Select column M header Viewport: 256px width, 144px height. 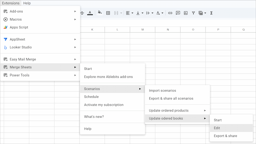[142, 30]
